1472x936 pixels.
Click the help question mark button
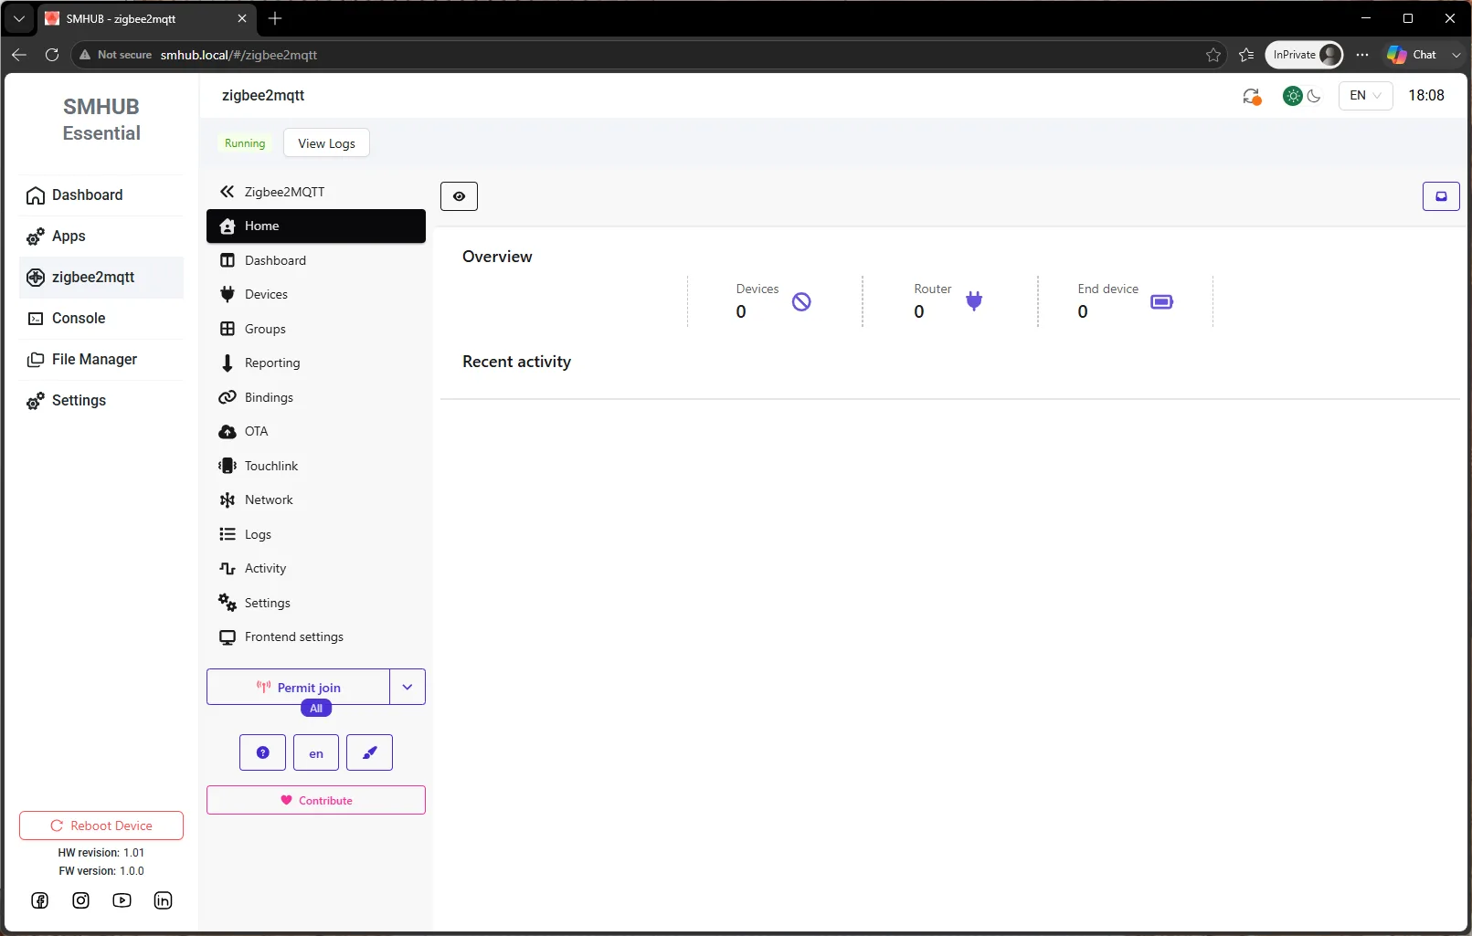263,752
